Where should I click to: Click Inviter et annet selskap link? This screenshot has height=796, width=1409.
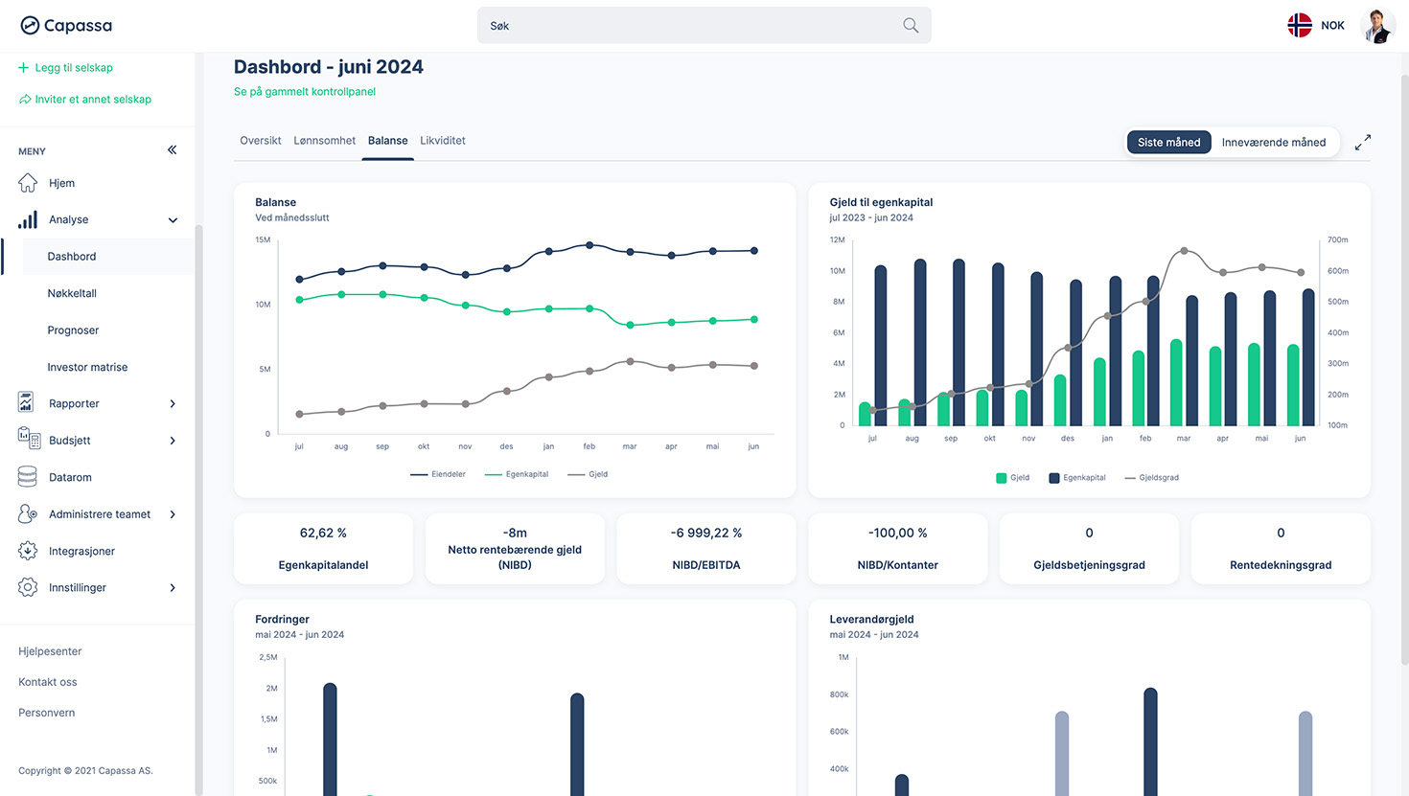click(93, 100)
